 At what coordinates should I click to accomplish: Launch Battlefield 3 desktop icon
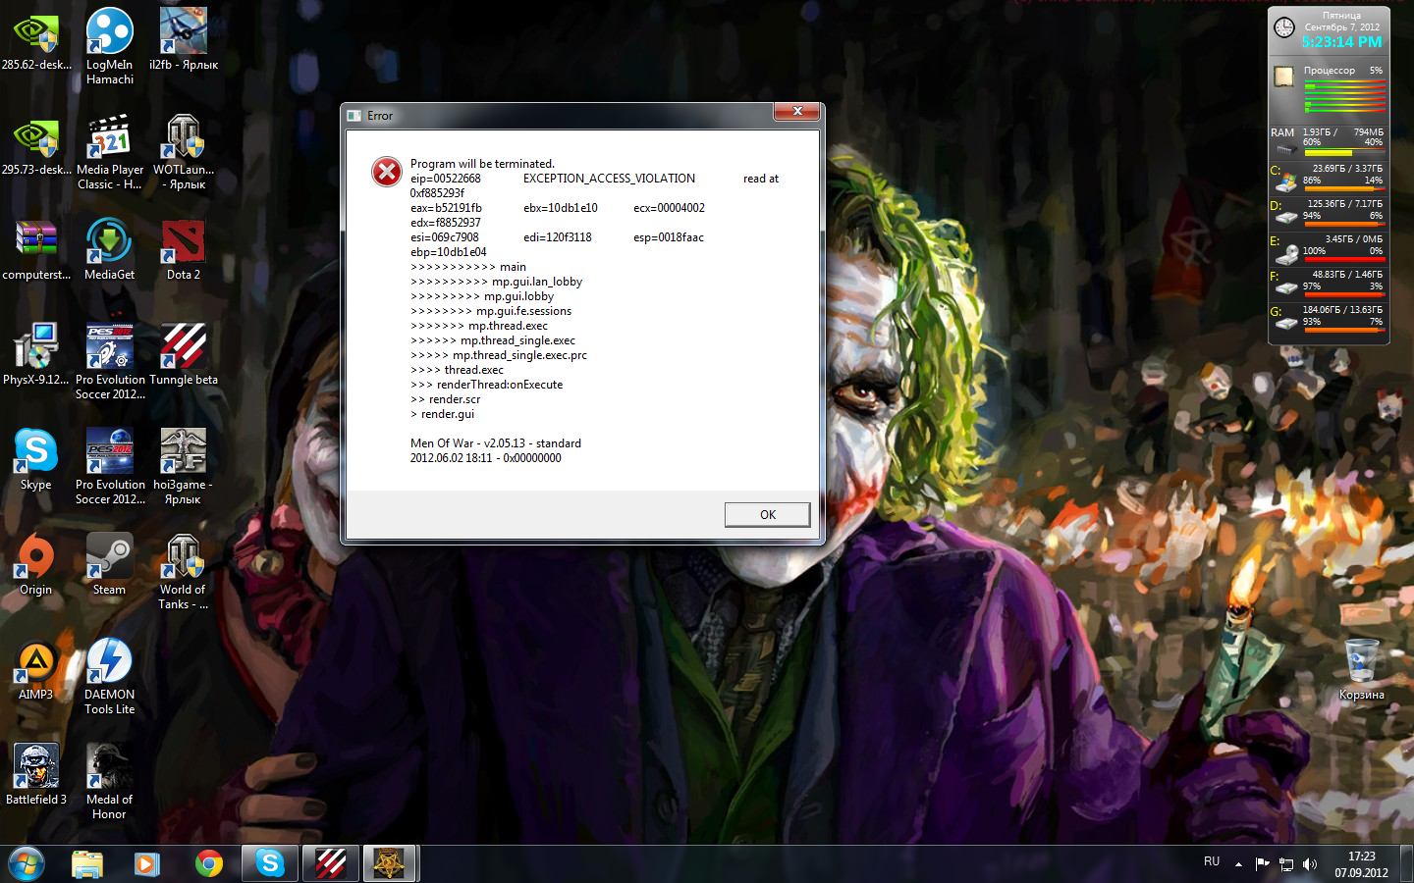pos(36,775)
